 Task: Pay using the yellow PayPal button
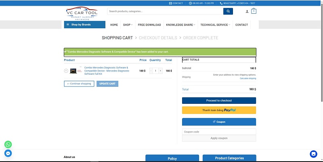click(219, 110)
